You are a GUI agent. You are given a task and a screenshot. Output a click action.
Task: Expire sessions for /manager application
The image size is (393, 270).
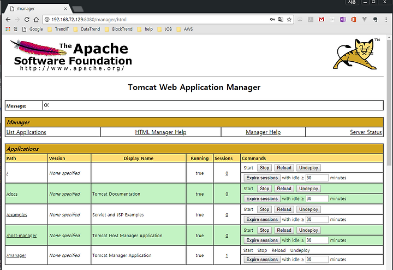pyautogui.click(x=262, y=260)
